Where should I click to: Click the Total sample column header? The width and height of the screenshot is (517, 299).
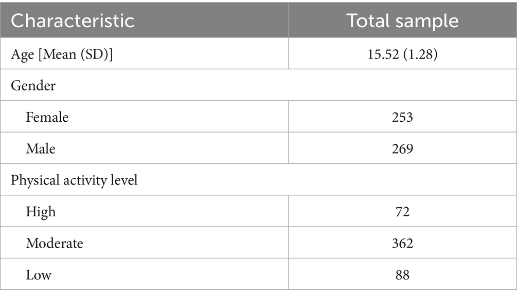click(x=402, y=21)
